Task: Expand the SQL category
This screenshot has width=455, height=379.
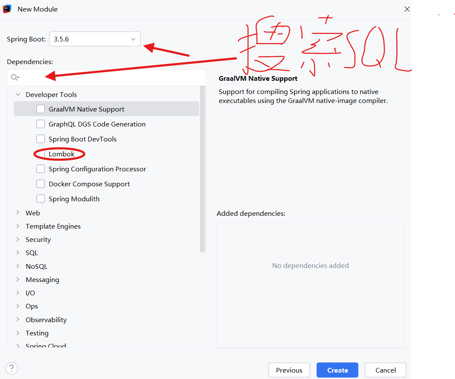Action: [18, 253]
